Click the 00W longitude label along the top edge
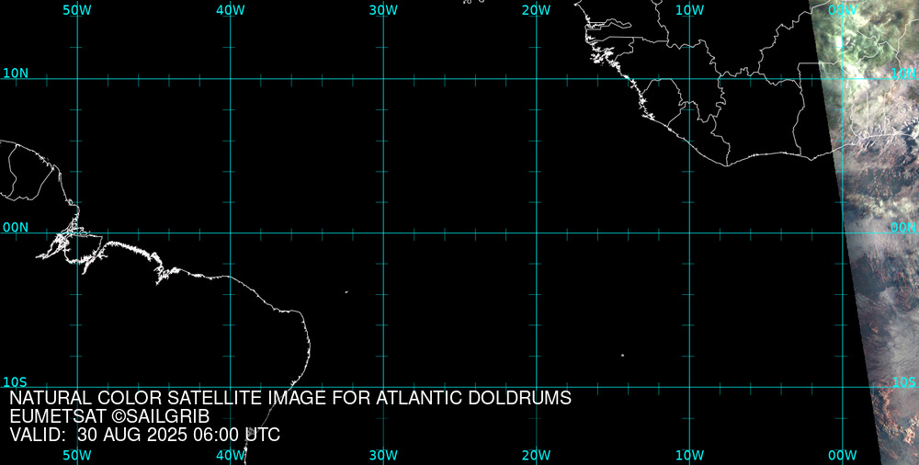The height and width of the screenshot is (465, 919). tap(843, 10)
